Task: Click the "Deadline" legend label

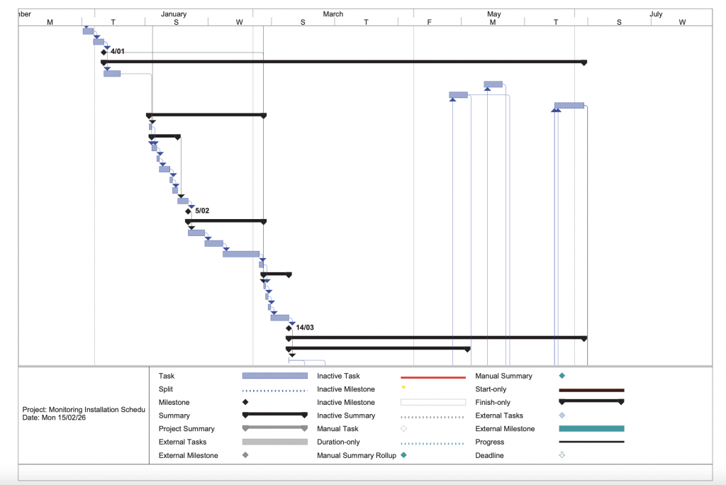Action: point(489,455)
